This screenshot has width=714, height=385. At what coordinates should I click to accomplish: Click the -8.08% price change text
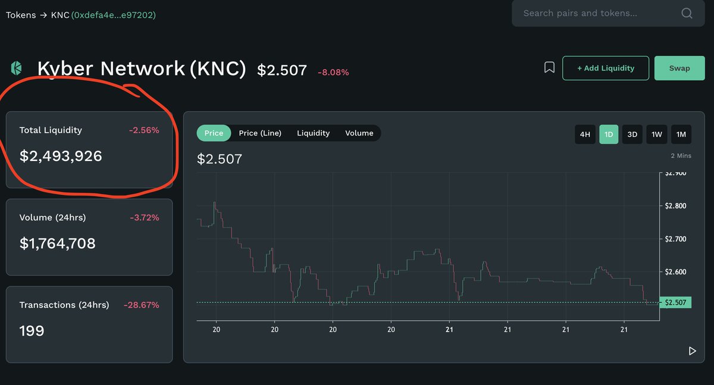coord(333,72)
